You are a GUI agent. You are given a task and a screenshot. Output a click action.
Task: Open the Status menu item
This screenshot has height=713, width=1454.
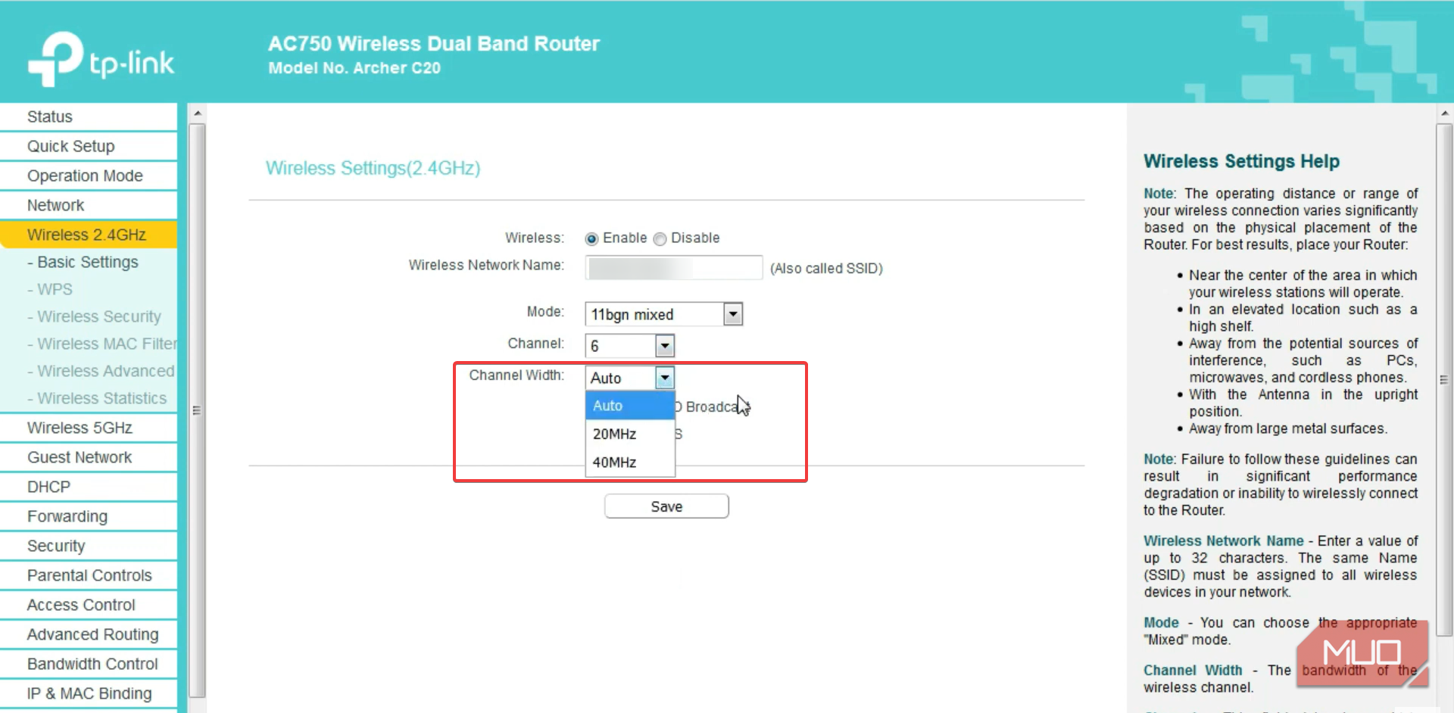(89, 117)
